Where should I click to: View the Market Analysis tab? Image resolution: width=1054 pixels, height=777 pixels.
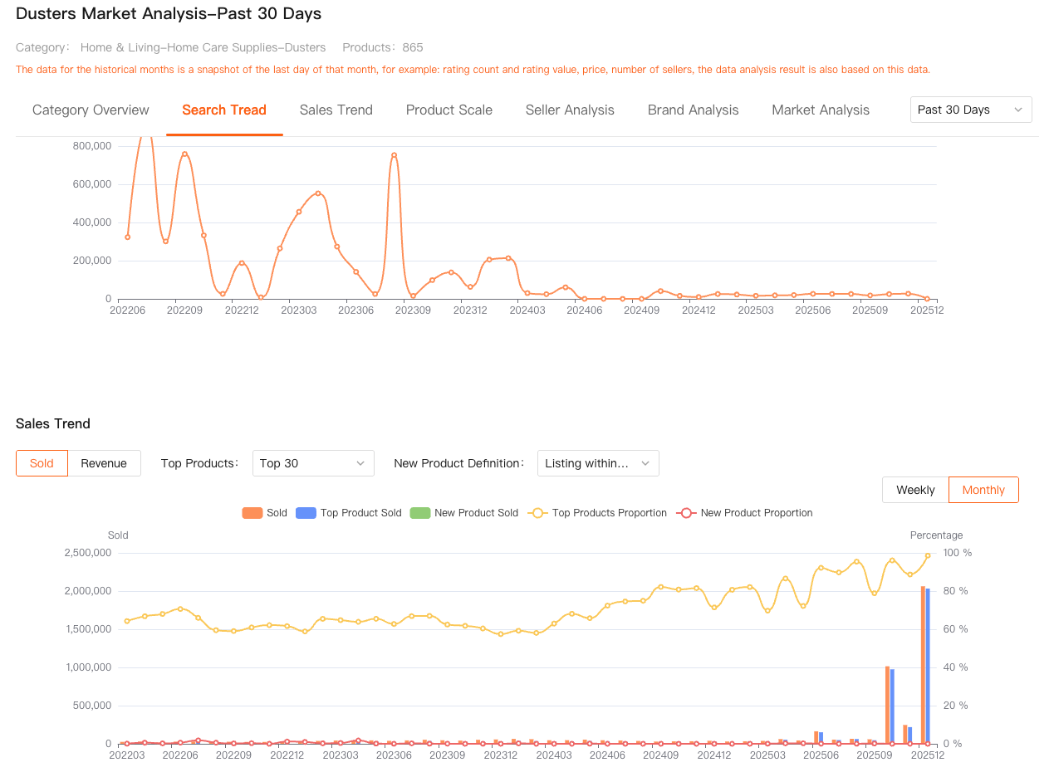[x=820, y=110]
